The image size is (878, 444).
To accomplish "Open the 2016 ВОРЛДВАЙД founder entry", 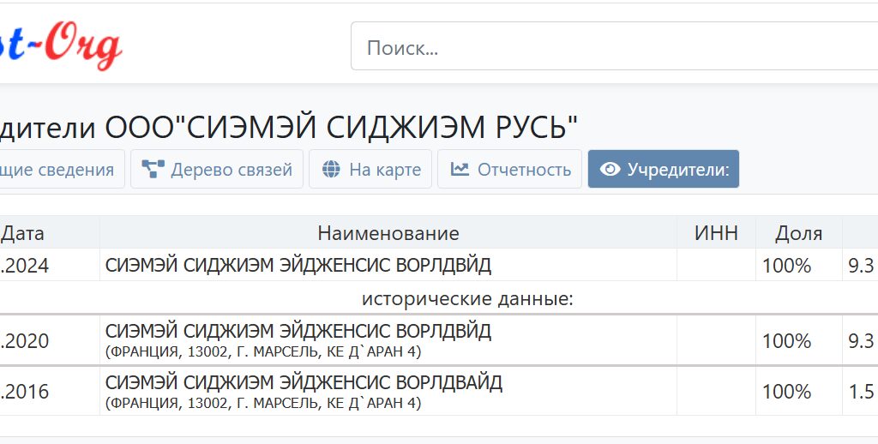I will pos(304,382).
